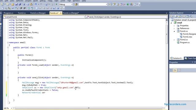The width and height of the screenshot is (196, 110).
Task: Switch the Properties panel to Alphabetical sort
Action: 175,70
